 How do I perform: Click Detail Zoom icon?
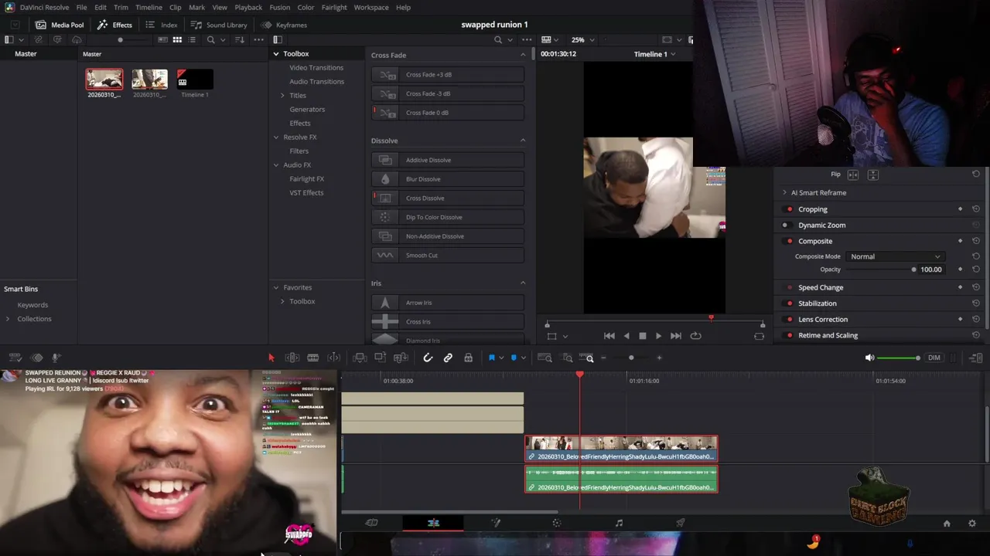tap(567, 358)
